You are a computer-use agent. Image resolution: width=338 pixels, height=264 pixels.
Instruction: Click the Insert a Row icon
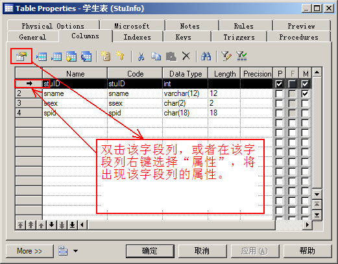42,56
